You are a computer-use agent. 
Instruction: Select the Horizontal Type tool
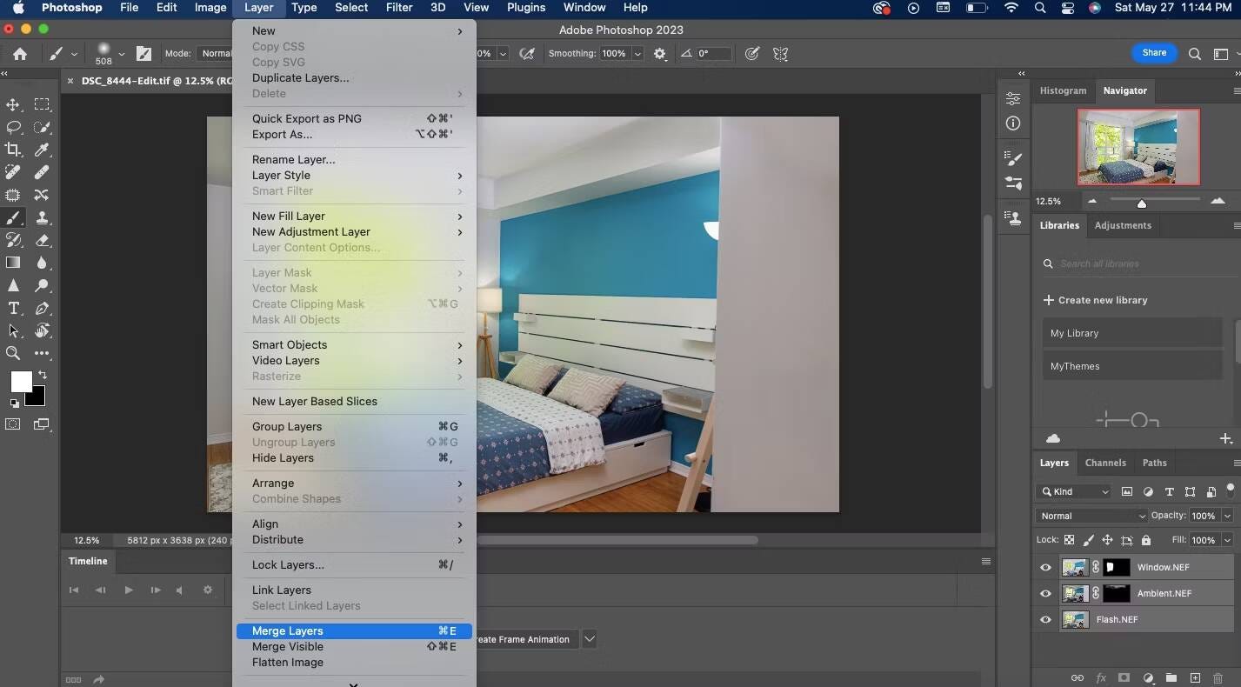tap(13, 308)
